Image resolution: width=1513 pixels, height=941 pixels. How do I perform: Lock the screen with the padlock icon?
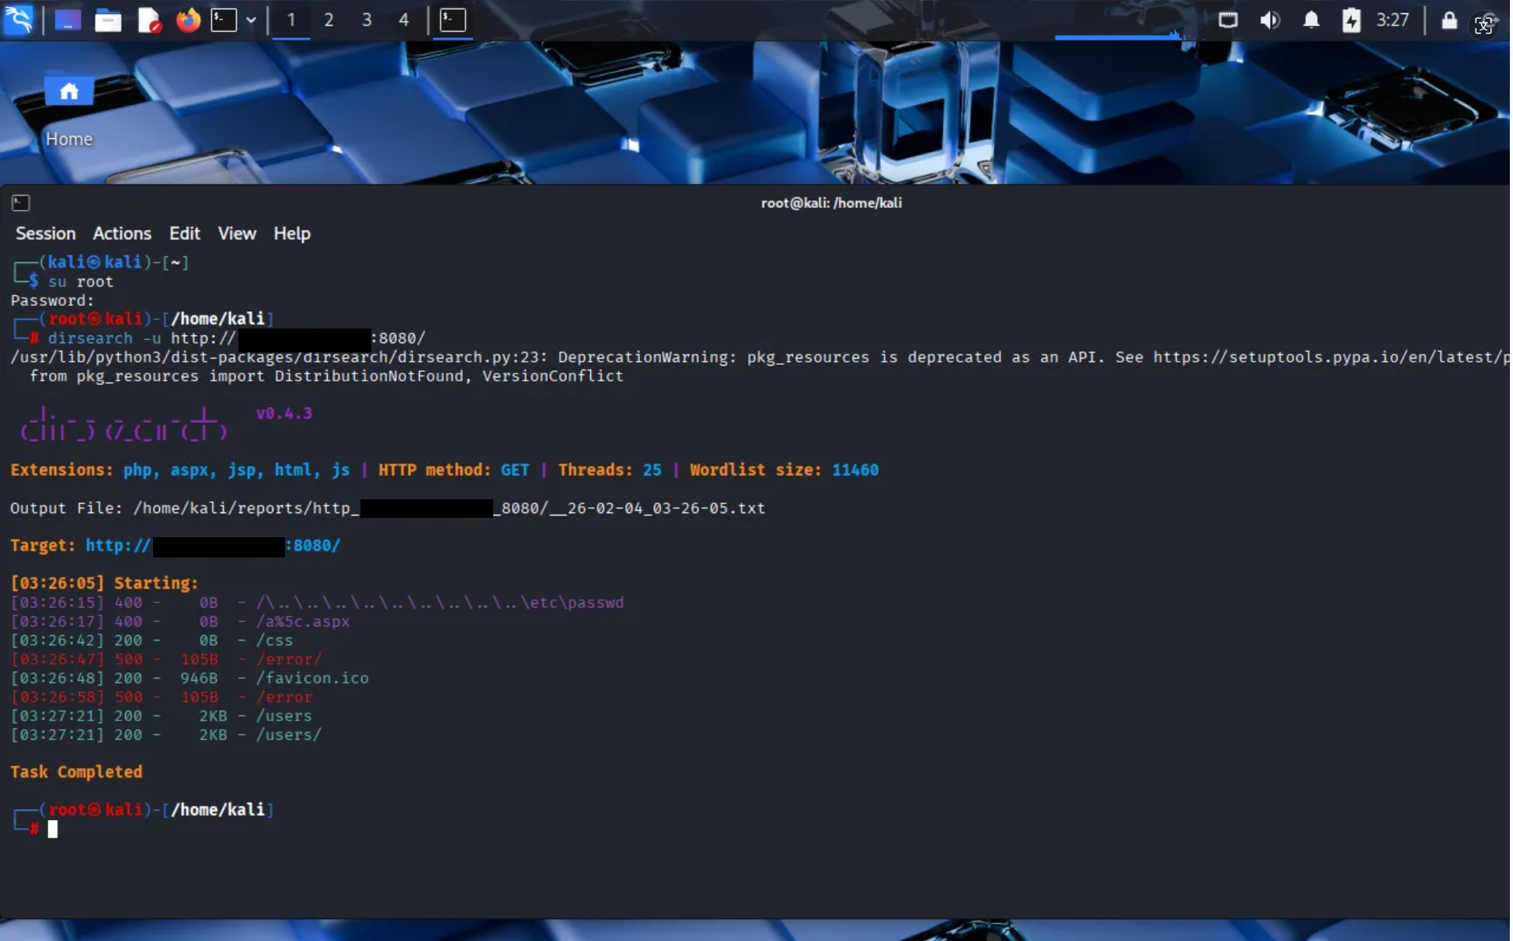pyautogui.click(x=1449, y=20)
